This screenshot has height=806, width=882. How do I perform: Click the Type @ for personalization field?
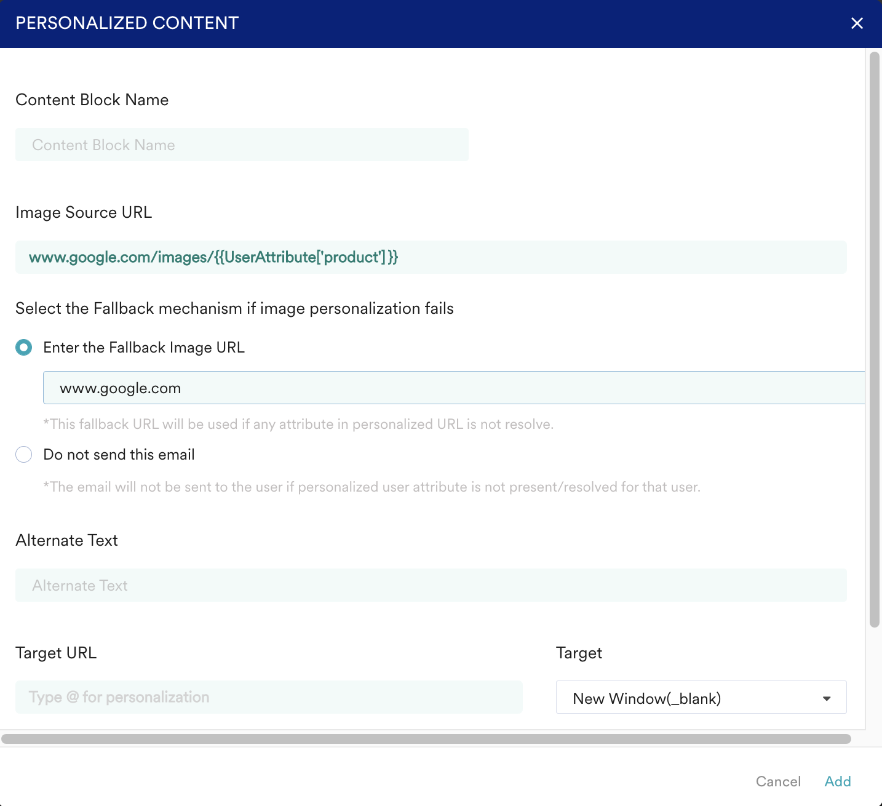coord(269,697)
